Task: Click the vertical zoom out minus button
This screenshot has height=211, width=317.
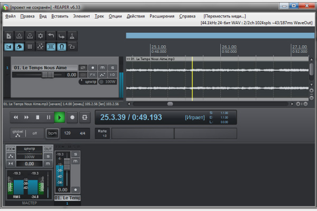Action: [x=312, y=98]
